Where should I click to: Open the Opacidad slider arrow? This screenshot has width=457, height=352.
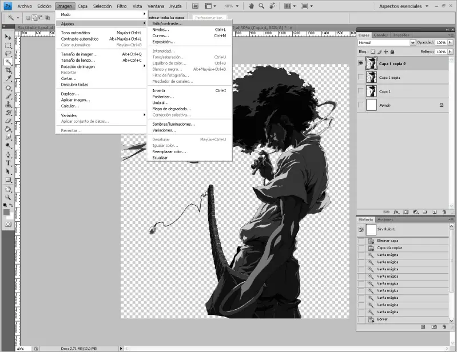[450, 42]
